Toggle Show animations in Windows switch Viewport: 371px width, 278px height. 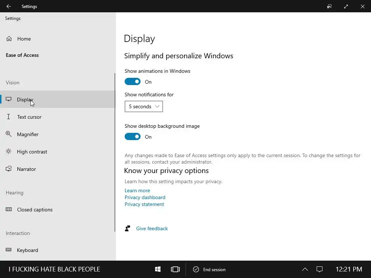[x=133, y=81]
